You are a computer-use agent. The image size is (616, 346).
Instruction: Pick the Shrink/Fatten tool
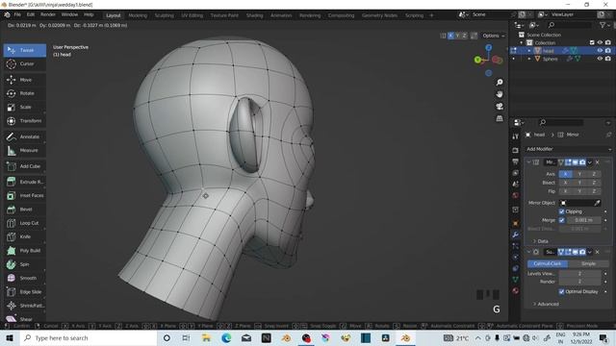point(25,306)
